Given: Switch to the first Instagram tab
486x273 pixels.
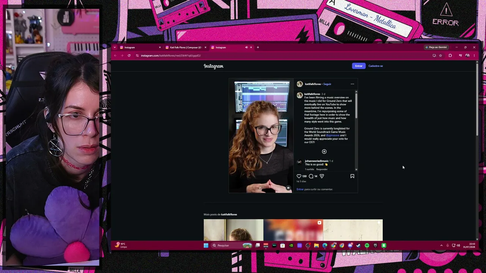Looking at the screenshot, I should tap(140, 47).
